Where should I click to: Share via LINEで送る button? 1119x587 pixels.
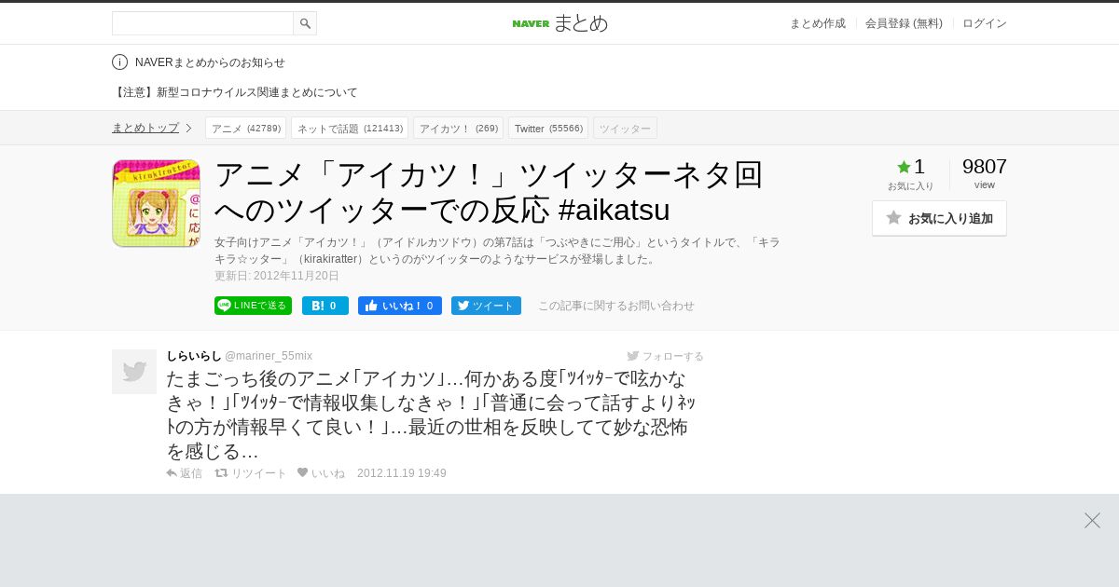[253, 306]
